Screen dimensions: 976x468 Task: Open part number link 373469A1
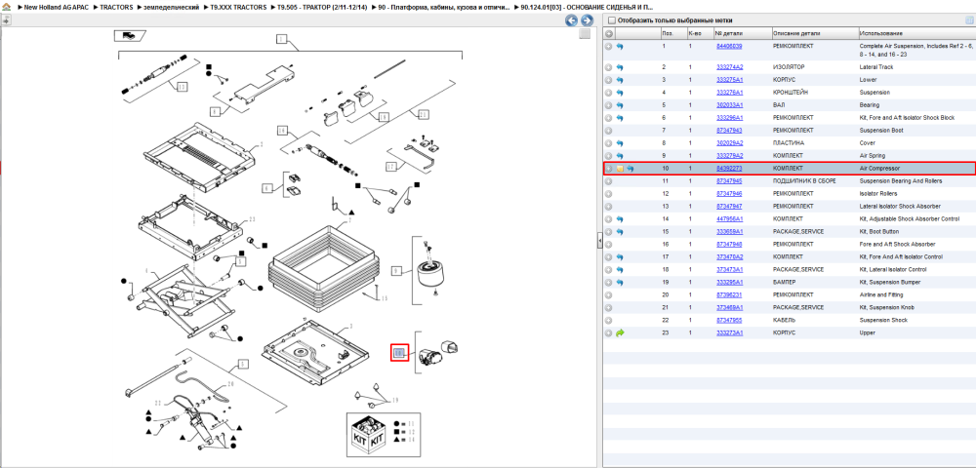(729, 308)
